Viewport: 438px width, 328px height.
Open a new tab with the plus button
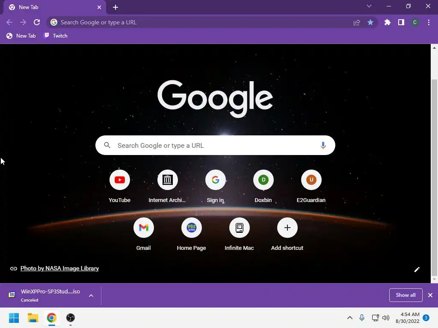[x=115, y=7]
